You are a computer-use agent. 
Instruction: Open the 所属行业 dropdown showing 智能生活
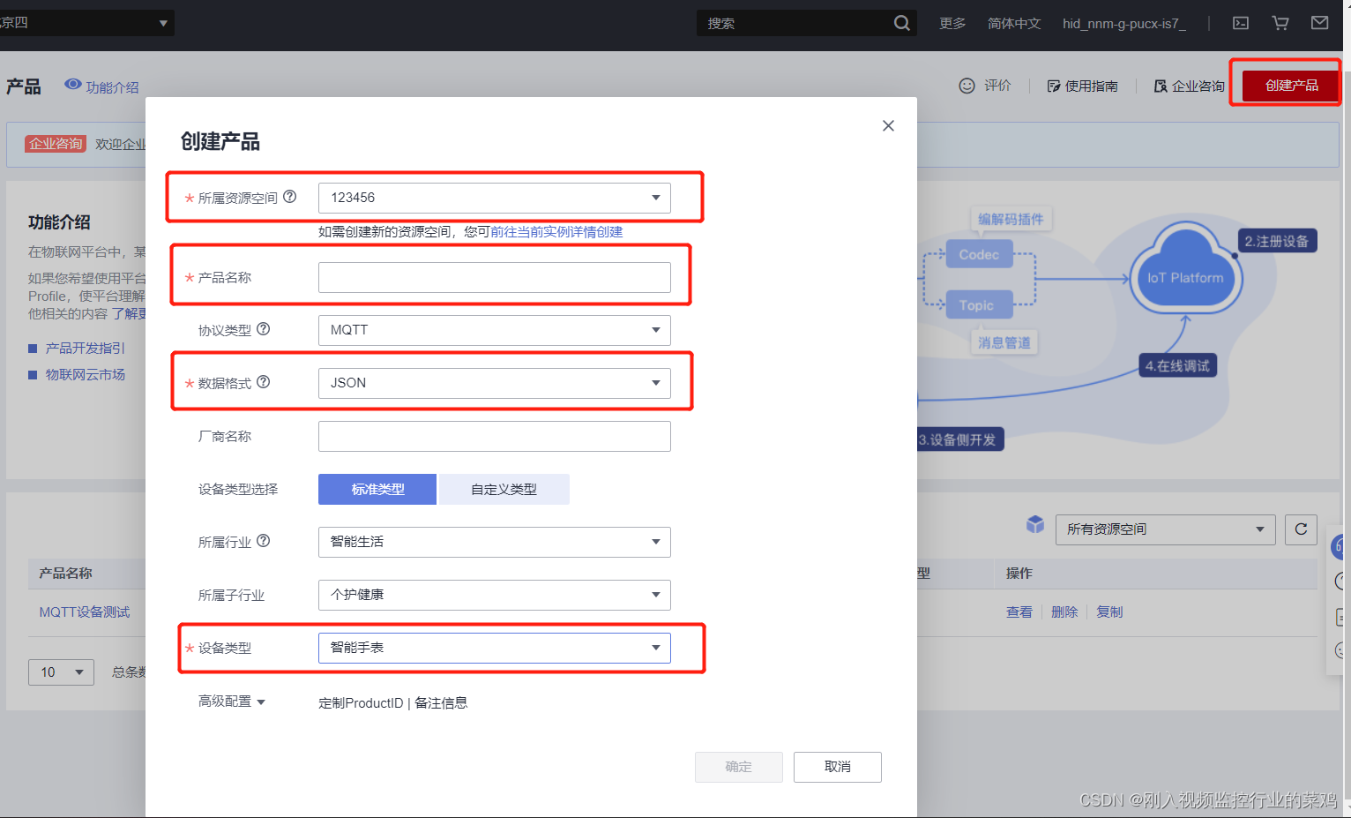tap(494, 542)
